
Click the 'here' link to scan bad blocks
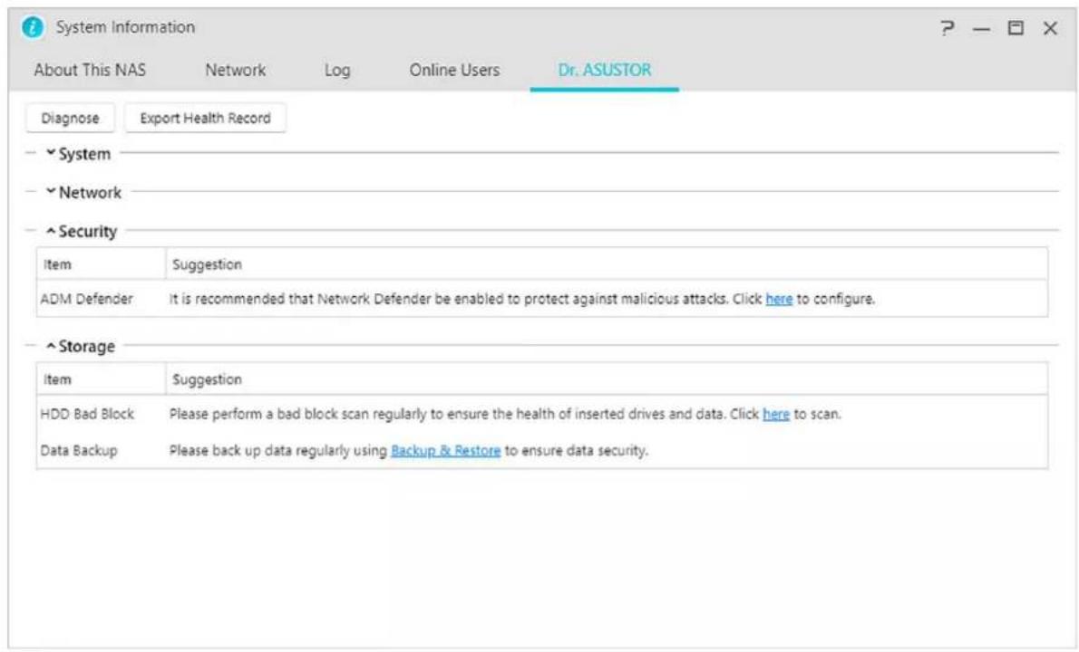tap(776, 414)
